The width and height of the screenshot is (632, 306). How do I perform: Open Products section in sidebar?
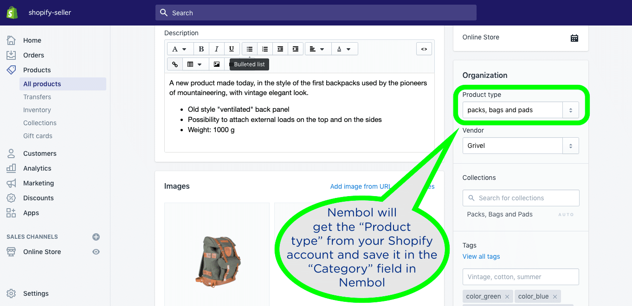[37, 70]
